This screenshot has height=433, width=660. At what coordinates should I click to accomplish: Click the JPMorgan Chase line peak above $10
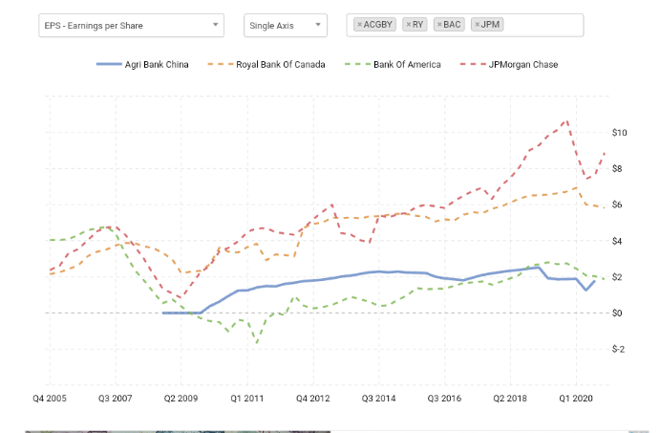click(x=568, y=120)
